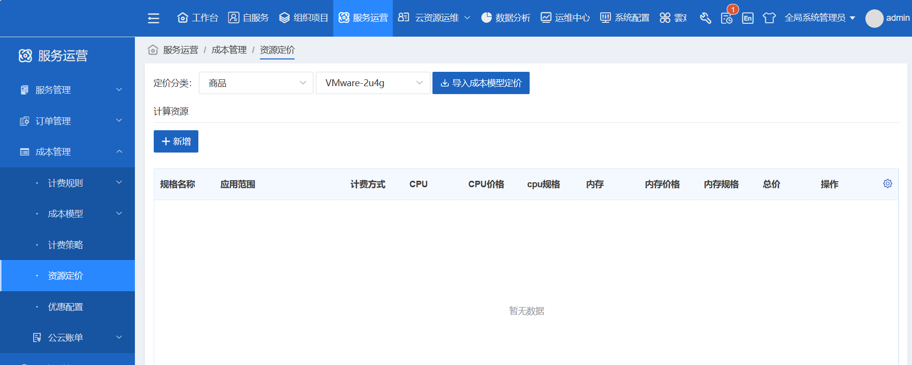Viewport: 912px width, 365px height.
Task: Collapse 成本管理 sidebar menu
Action: coord(67,152)
